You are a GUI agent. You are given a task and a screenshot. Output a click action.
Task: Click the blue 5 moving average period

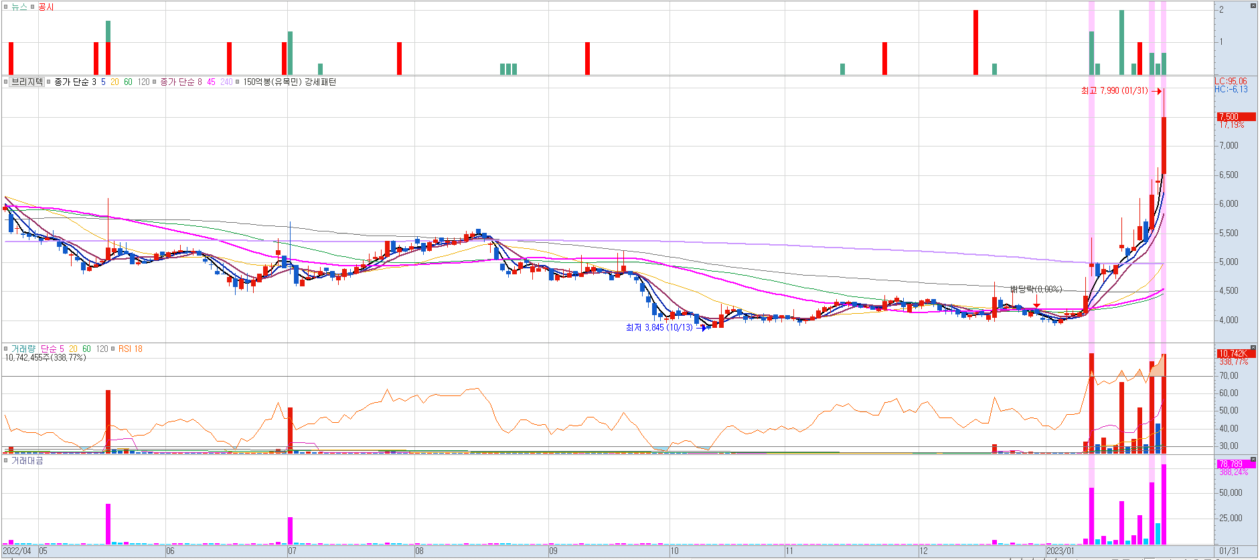pyautogui.click(x=103, y=82)
